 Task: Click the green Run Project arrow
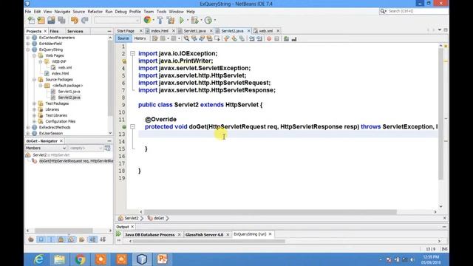[x=182, y=20]
